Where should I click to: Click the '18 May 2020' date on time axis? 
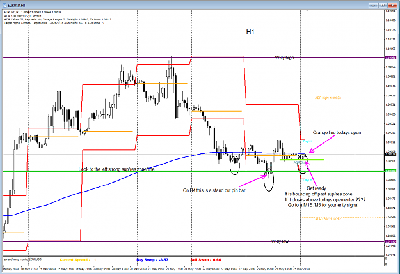pyautogui.click(x=10, y=269)
